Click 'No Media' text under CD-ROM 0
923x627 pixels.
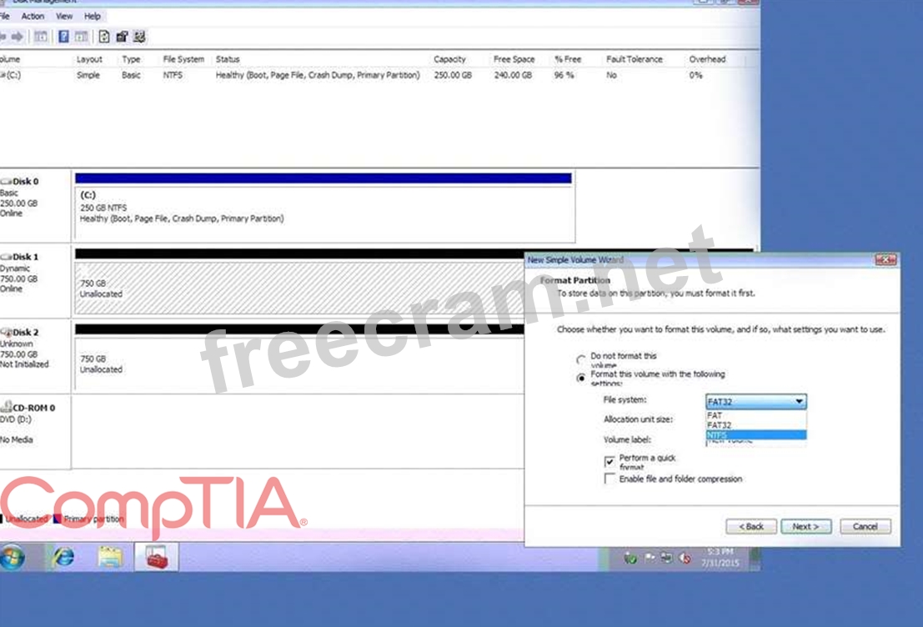17,439
